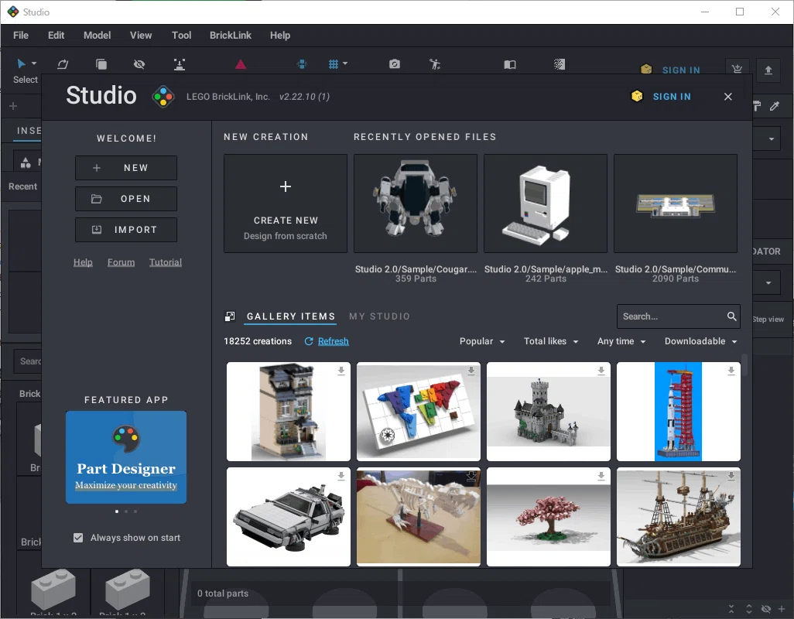
Task: Click the Hinge rotate tool icon
Action: 63,63
